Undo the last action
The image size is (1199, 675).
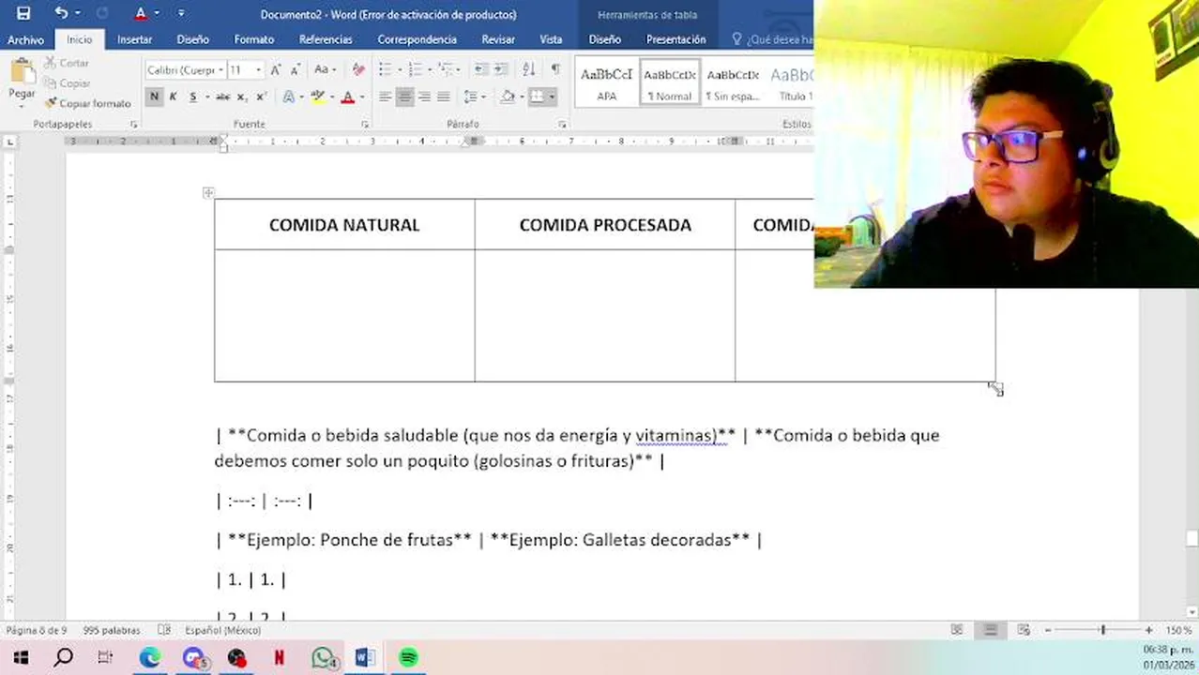(61, 13)
